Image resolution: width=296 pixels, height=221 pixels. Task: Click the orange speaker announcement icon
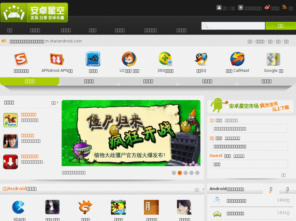pos(4,41)
